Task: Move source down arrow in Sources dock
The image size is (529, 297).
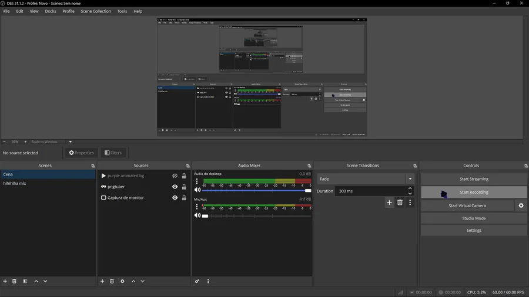Action: [142, 281]
